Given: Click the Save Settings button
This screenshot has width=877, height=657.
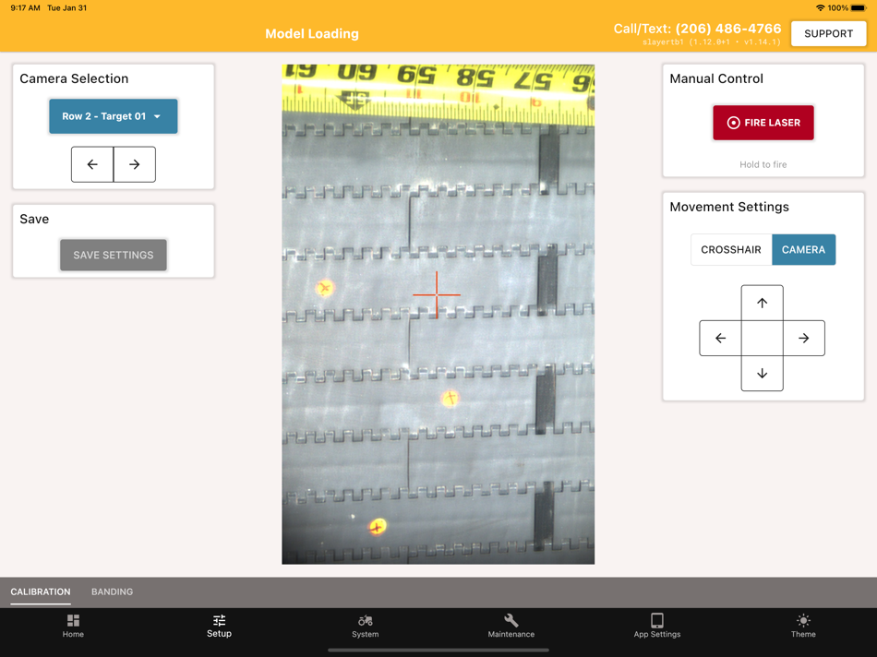Looking at the screenshot, I should [113, 255].
